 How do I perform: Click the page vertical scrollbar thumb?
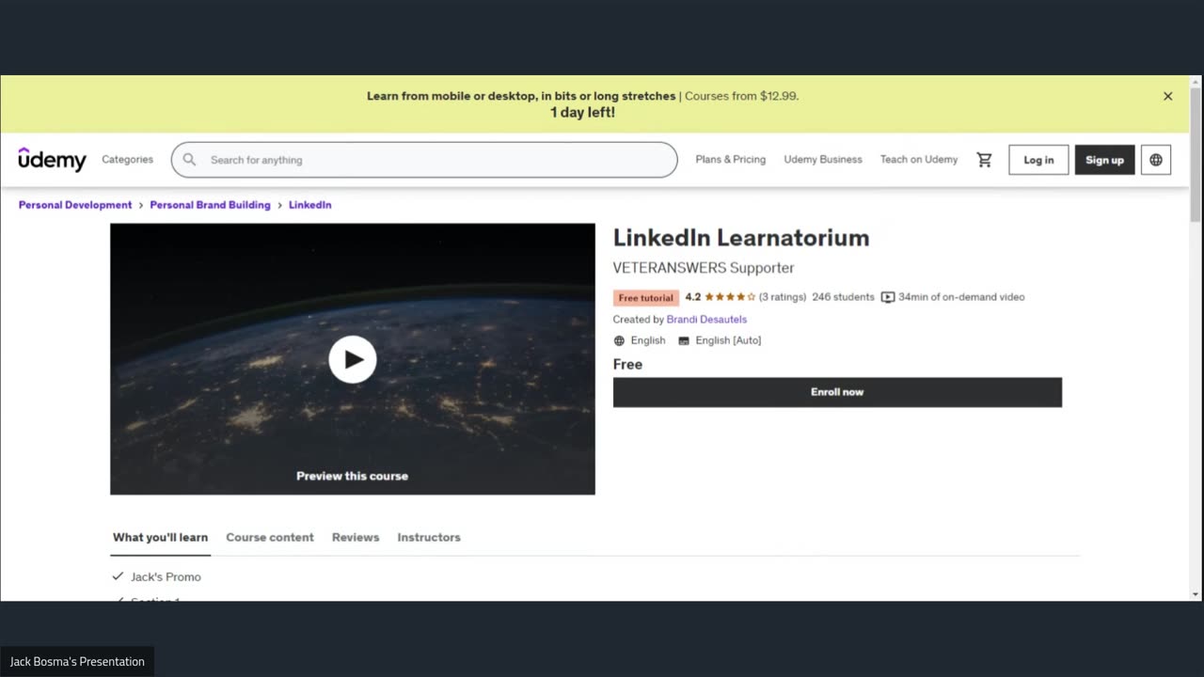click(1196, 155)
